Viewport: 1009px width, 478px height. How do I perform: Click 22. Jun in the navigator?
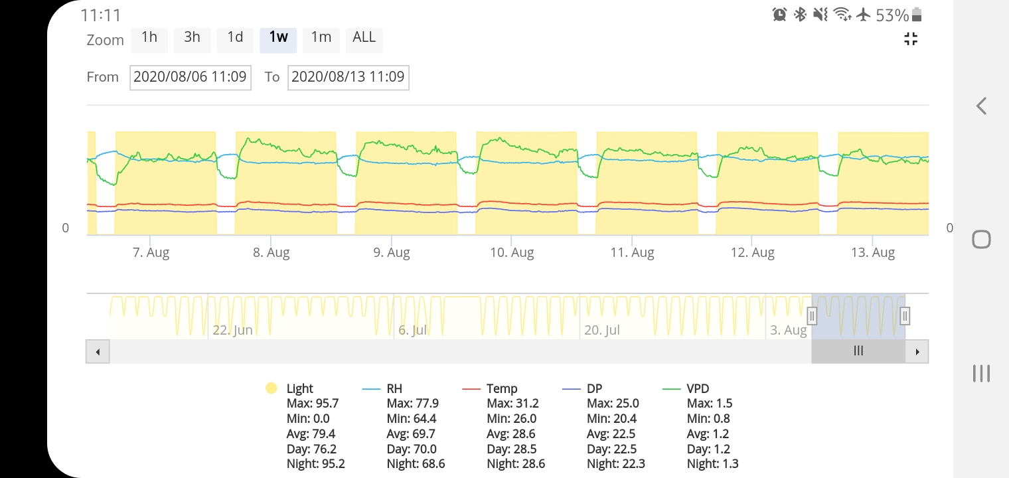pos(232,330)
